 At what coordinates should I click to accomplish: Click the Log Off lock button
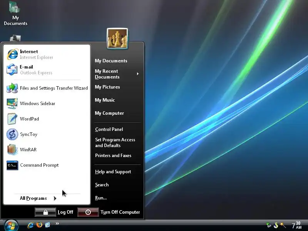pos(45,212)
